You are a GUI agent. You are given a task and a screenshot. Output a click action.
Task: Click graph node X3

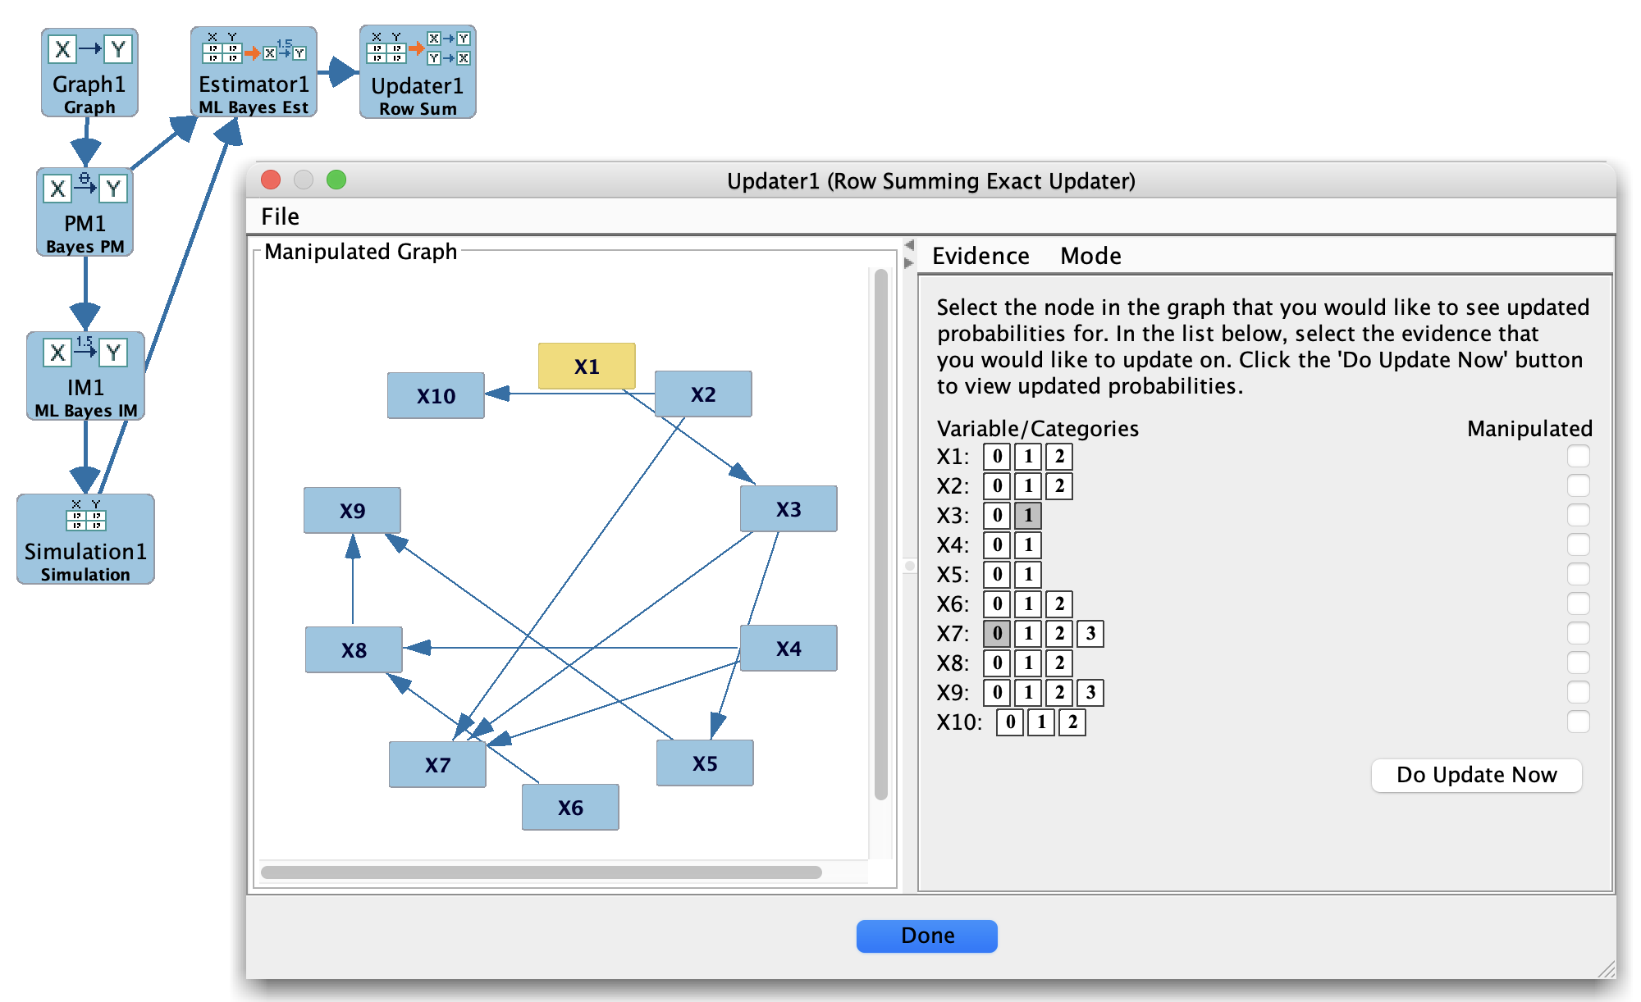789,509
